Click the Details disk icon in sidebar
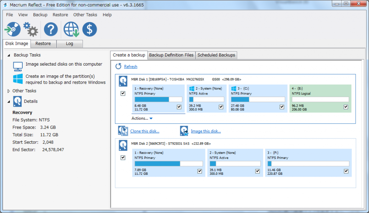 pyautogui.click(x=17, y=101)
